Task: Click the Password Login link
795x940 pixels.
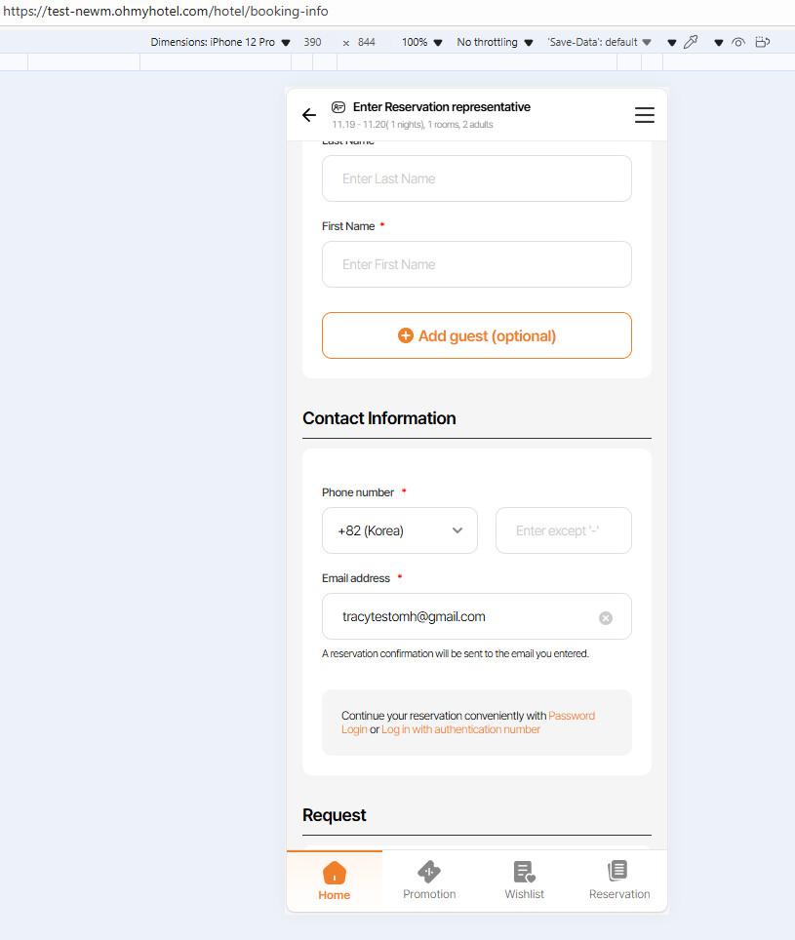Action: pyautogui.click(x=572, y=716)
